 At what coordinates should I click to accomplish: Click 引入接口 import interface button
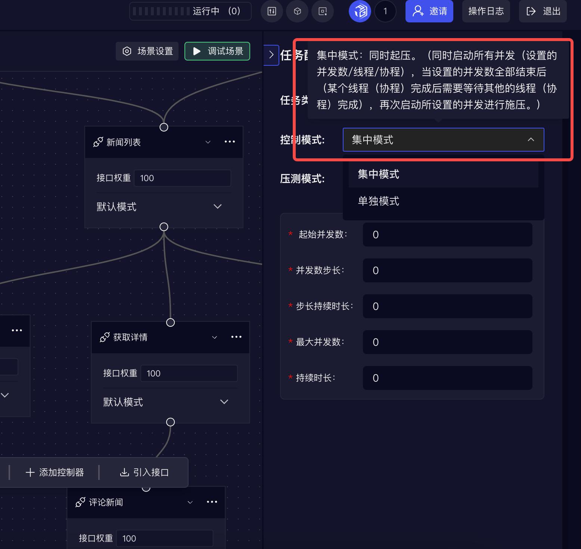coord(145,472)
